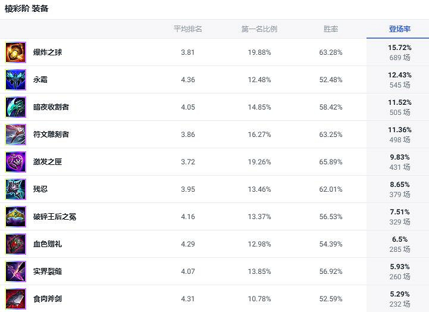The width and height of the screenshot is (429, 312).
Task: Click the 15.72% pick rate cell
Action: tap(399, 48)
